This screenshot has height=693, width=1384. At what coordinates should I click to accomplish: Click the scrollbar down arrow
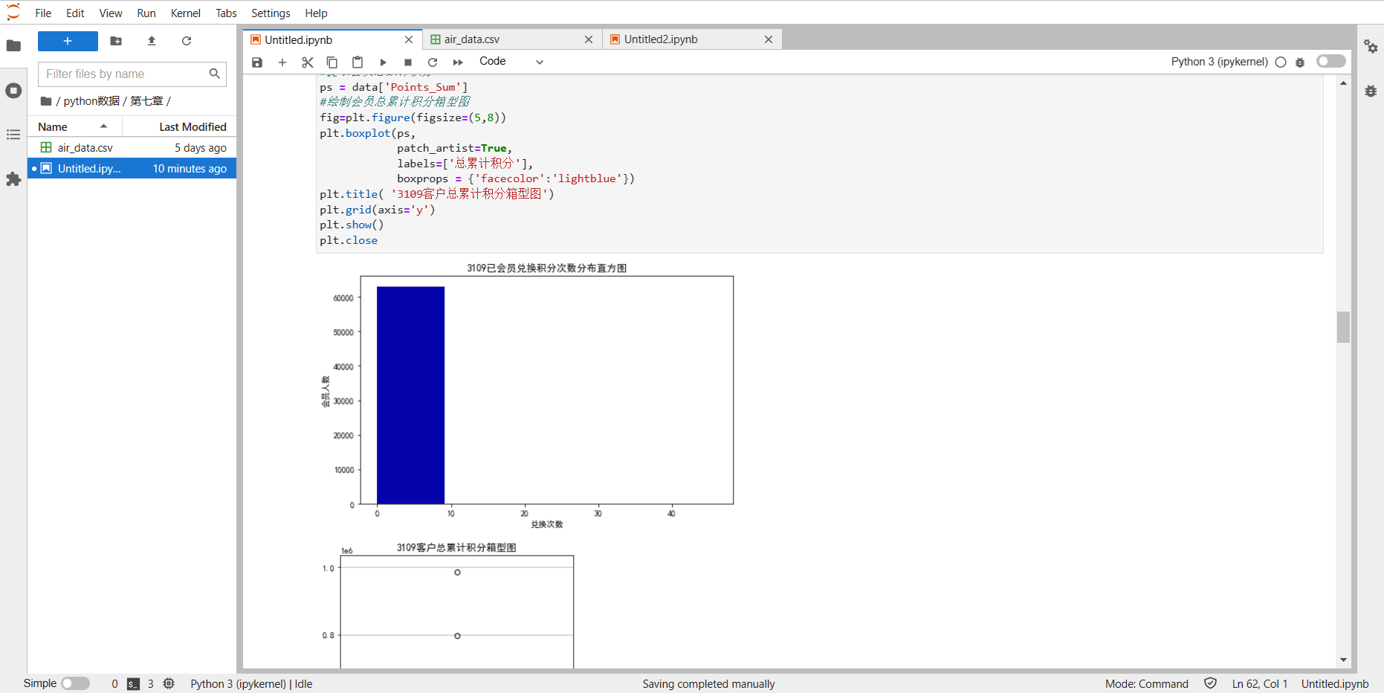click(x=1343, y=660)
